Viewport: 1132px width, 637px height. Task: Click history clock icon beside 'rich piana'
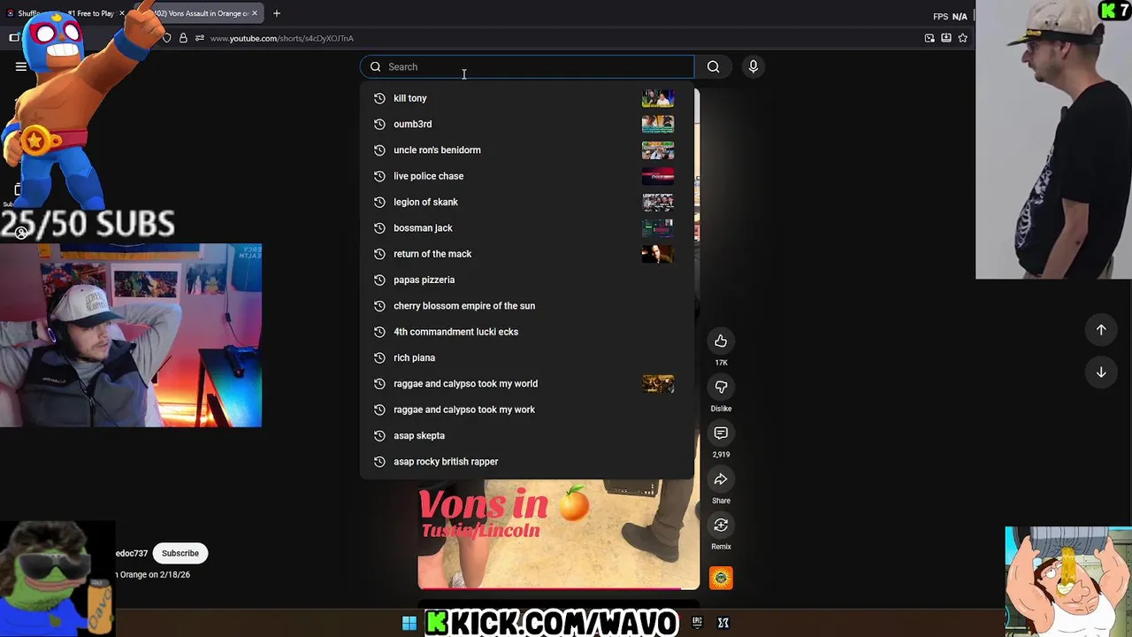pyautogui.click(x=379, y=357)
